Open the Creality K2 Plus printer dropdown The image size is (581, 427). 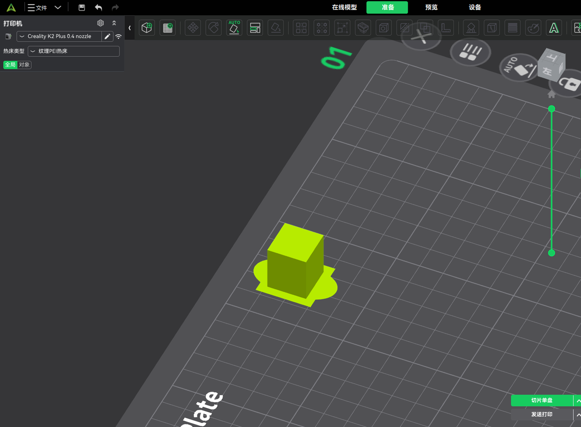point(59,36)
